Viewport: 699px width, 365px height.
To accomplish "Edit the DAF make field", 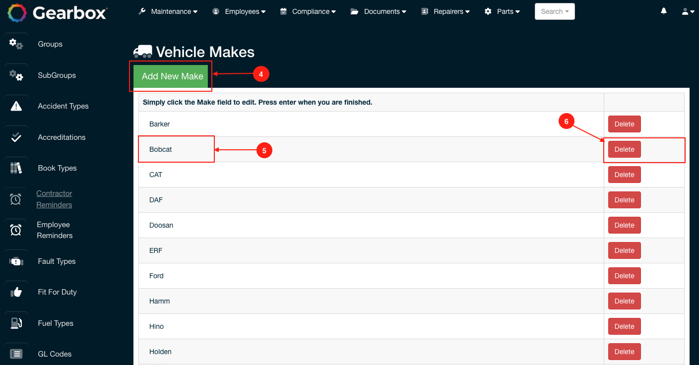I will 371,200.
